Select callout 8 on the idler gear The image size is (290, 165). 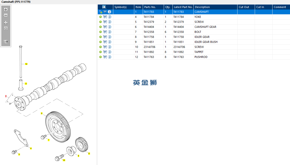(x=89, y=153)
